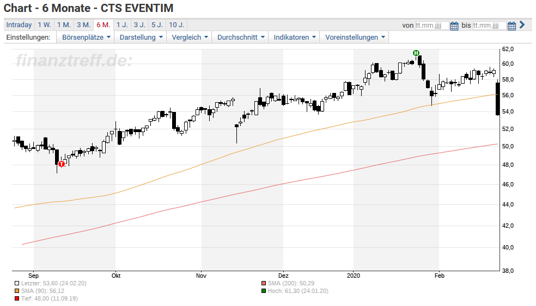
Task: Click the blue arrow to apply date range
Action: pyautogui.click(x=522, y=25)
